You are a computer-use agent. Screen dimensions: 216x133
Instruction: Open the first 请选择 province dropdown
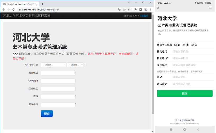[53, 65]
